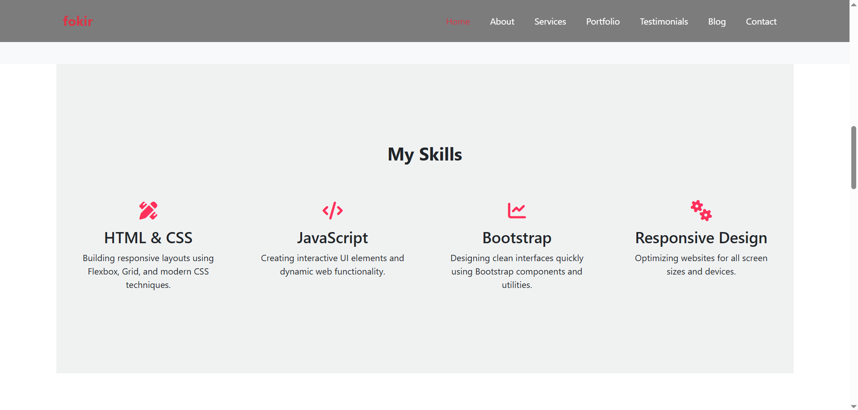
Task: Click the 'Building responsive layouts' description
Action: [148, 271]
